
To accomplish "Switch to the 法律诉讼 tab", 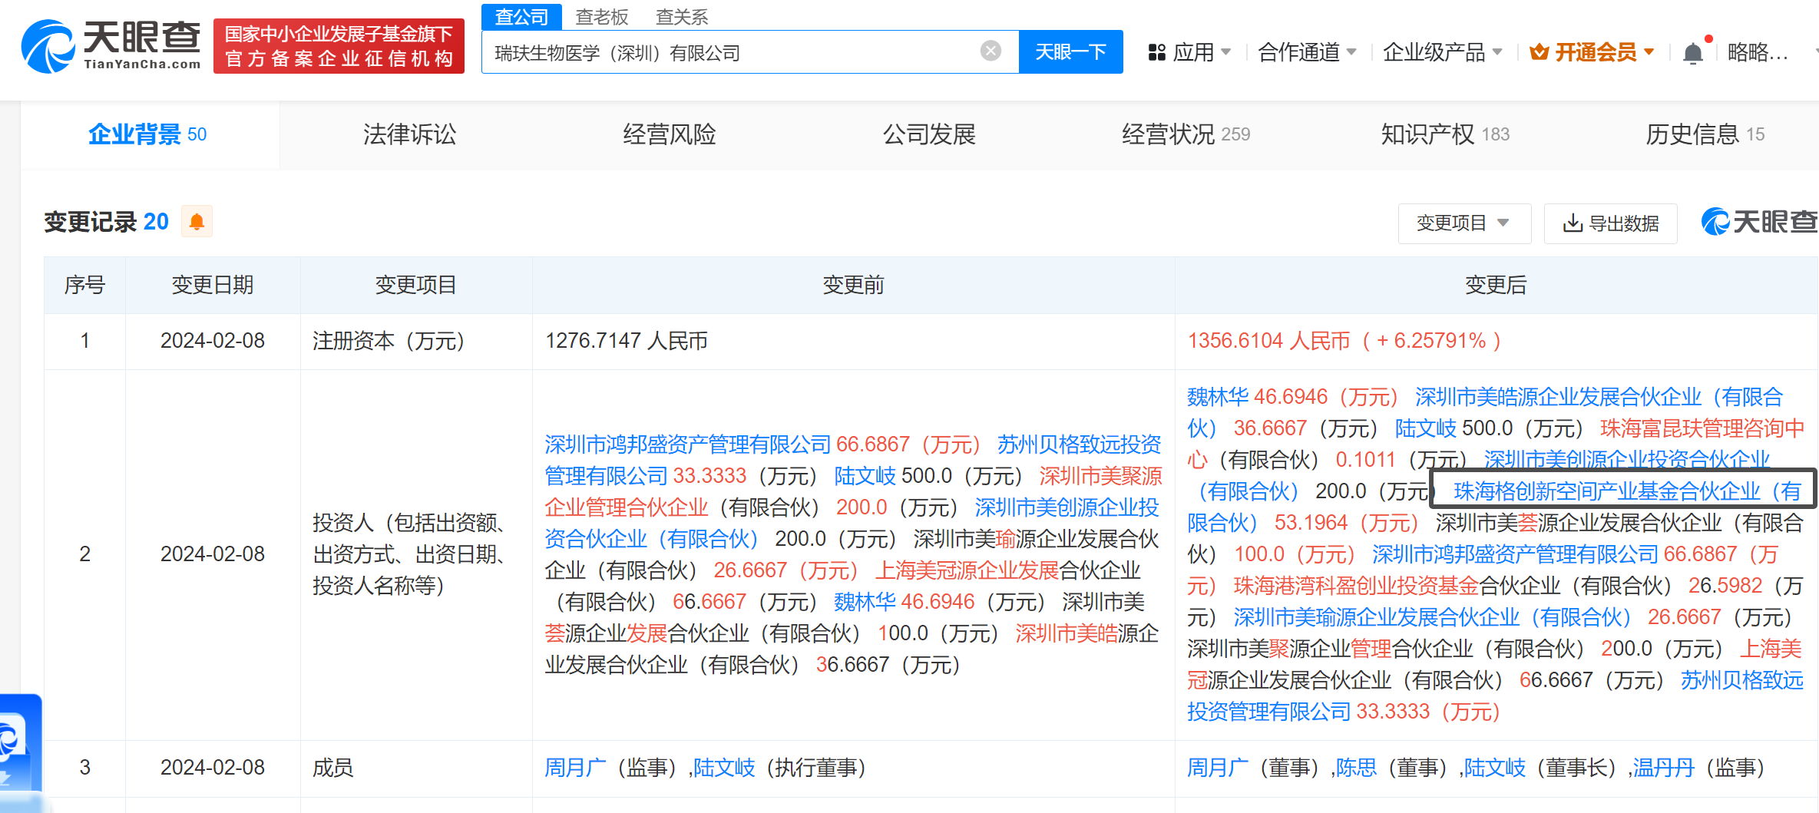I will [x=409, y=134].
